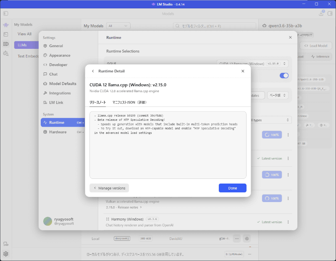The image size is (336, 261).
Task: Switch to マニフェストJSON（詳細） tab
Action: point(130,102)
